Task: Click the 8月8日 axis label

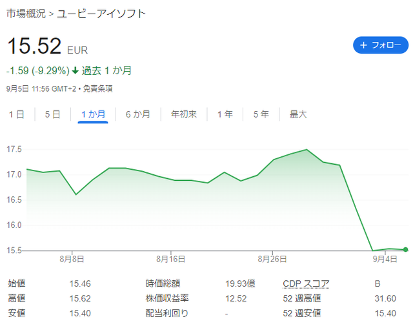Action: tap(72, 260)
